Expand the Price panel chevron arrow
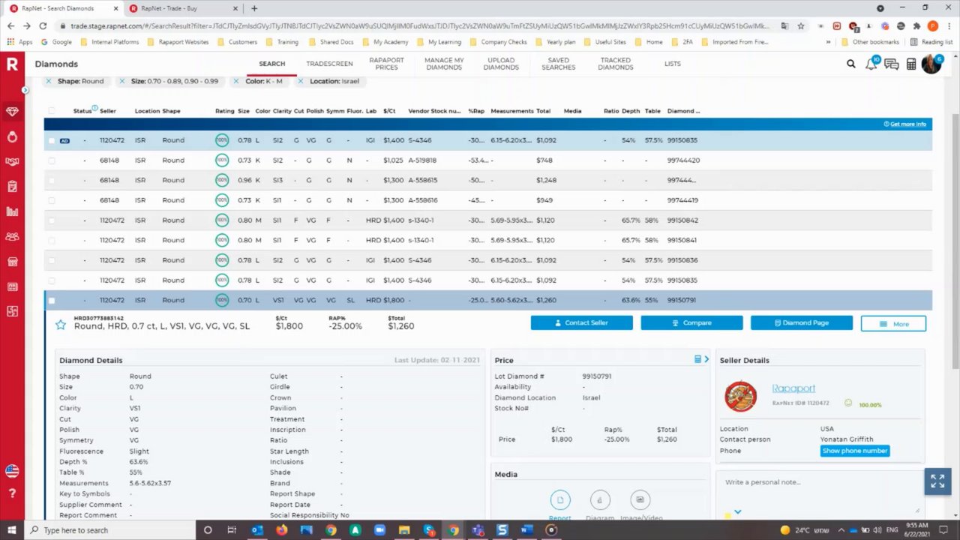The height and width of the screenshot is (540, 960). pyautogui.click(x=706, y=359)
